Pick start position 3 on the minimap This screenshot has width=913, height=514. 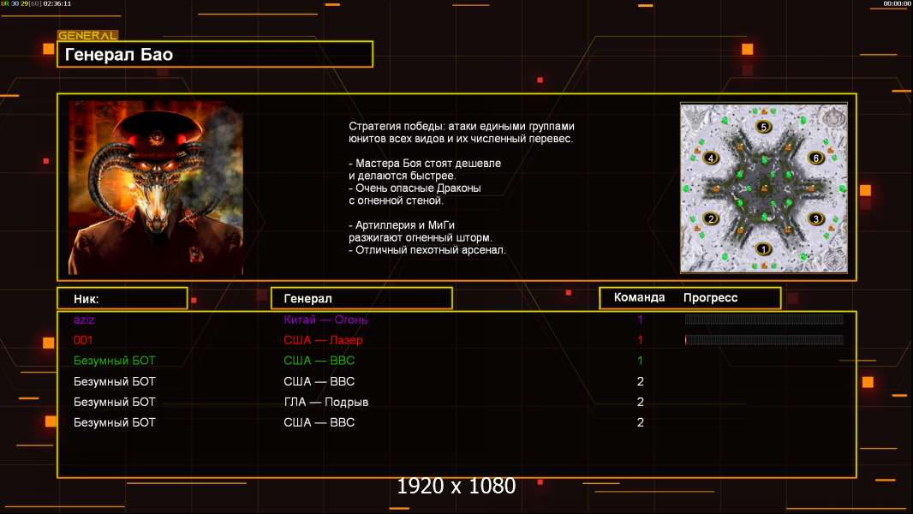816,219
